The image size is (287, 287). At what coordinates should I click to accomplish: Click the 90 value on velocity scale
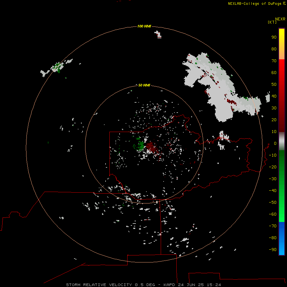(274, 37)
